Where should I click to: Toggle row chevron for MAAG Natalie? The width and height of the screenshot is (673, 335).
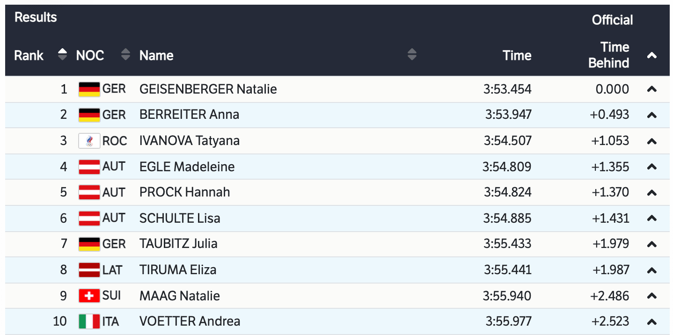click(651, 296)
